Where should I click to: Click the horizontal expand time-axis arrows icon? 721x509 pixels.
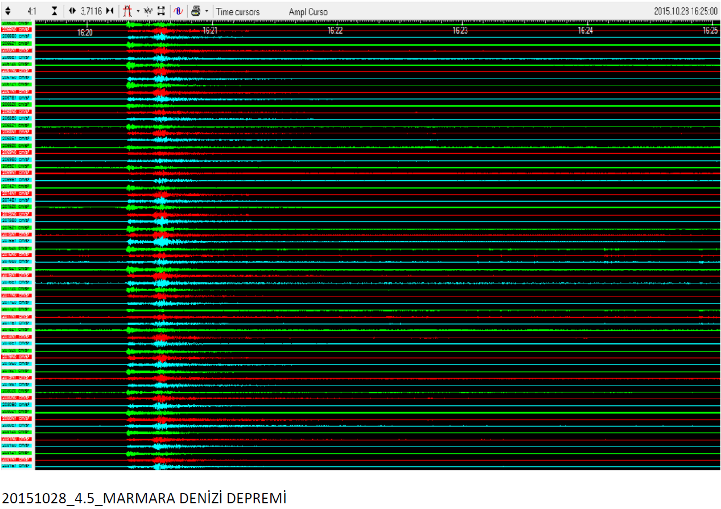click(x=72, y=11)
